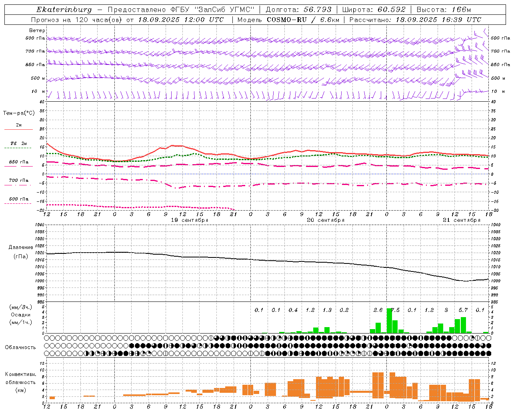Click the 'Осадки' precipitation label

(21, 315)
